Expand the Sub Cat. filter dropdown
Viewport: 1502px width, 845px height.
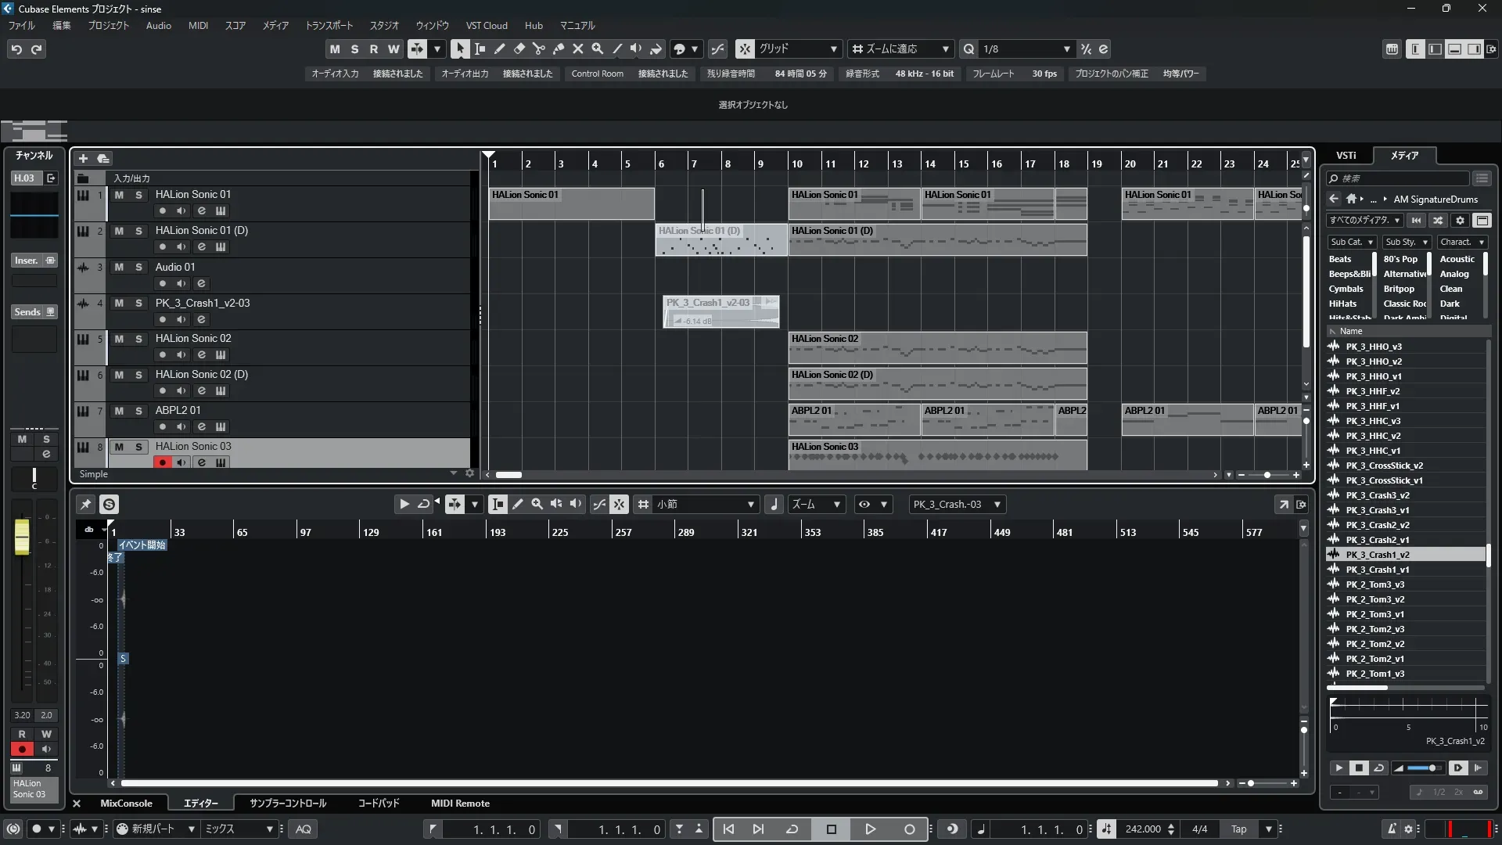1352,243
